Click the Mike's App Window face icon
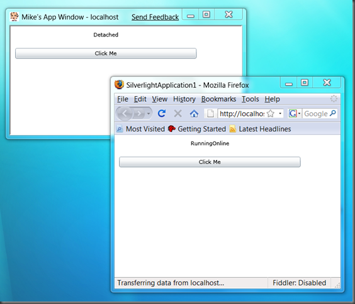355x304 pixels. pos(14,17)
